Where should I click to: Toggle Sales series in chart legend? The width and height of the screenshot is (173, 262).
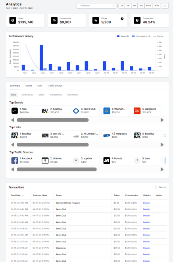click(123, 36)
